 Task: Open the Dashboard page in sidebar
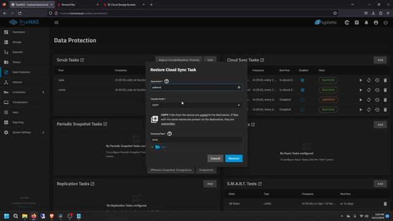pyautogui.click(x=18, y=32)
